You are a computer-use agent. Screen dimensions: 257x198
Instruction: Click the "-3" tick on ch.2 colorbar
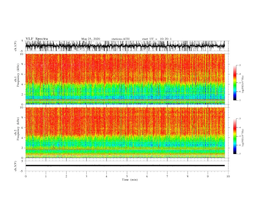tap(239, 119)
